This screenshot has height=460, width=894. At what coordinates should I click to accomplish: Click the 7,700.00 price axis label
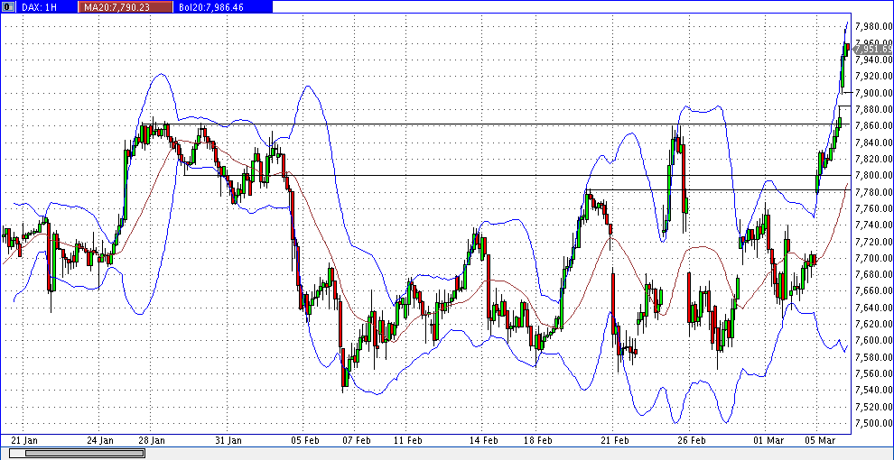(873, 258)
